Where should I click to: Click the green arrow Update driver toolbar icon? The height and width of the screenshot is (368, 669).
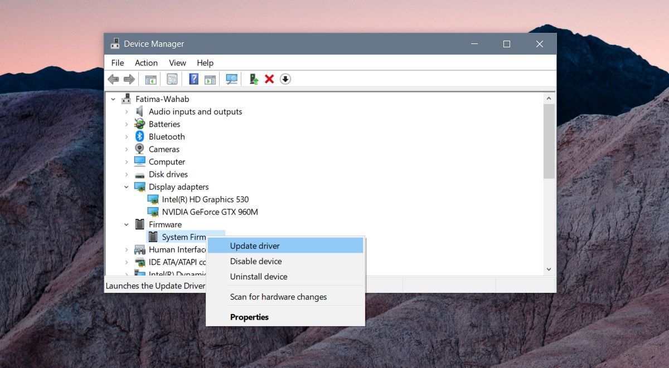click(254, 79)
